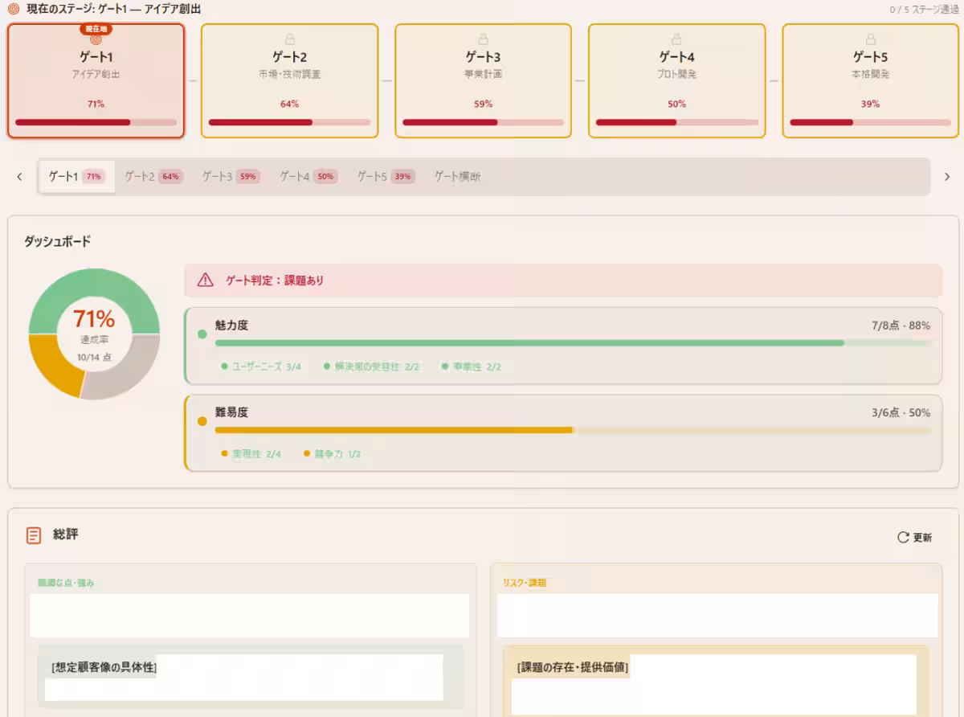Click the orange dot beside 難易度
Viewport: 964px width, 717px height.
(x=202, y=420)
